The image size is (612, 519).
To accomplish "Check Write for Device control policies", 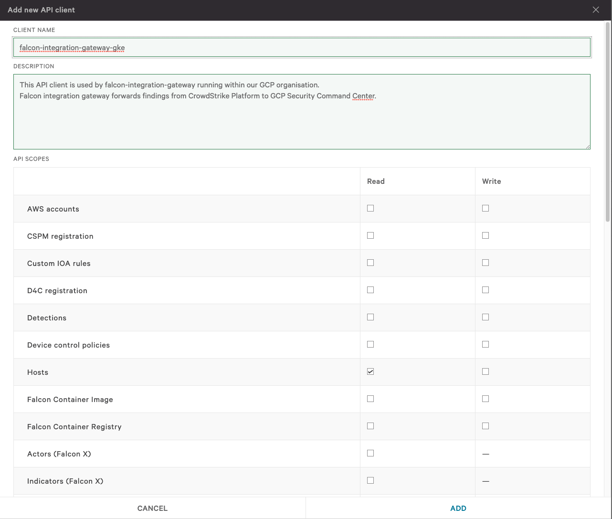I will [485, 344].
